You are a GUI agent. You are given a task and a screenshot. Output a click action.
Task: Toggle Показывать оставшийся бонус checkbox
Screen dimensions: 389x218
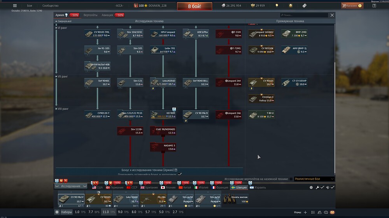pyautogui.click(x=180, y=175)
